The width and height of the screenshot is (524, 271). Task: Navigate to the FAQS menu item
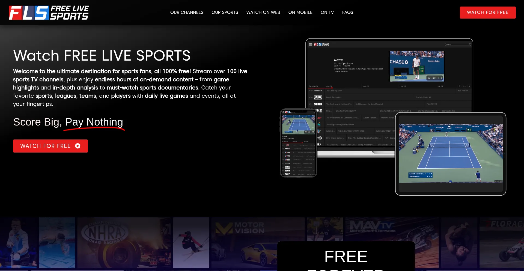click(x=347, y=12)
